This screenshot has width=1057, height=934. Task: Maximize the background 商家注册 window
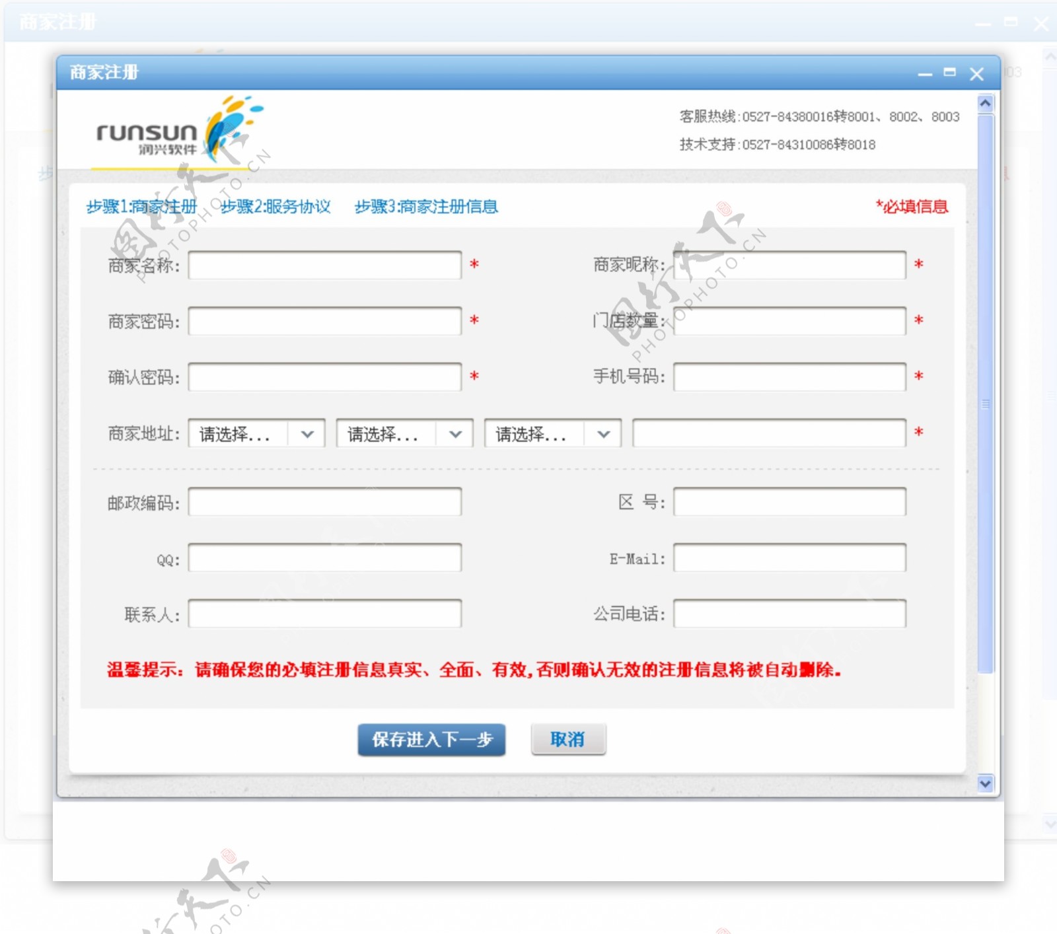[1011, 22]
